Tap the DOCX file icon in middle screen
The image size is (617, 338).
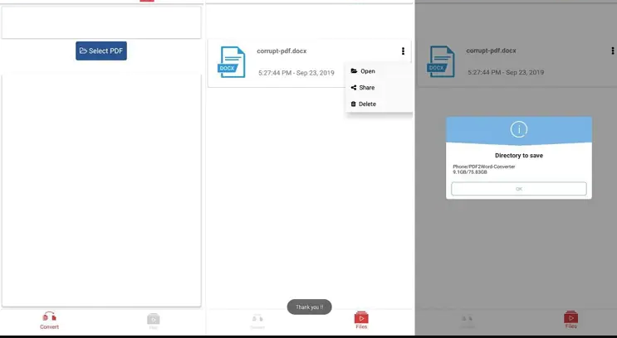pyautogui.click(x=232, y=61)
